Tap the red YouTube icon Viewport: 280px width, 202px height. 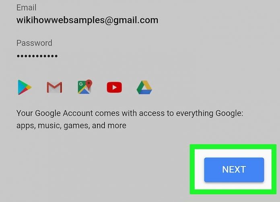click(x=114, y=87)
